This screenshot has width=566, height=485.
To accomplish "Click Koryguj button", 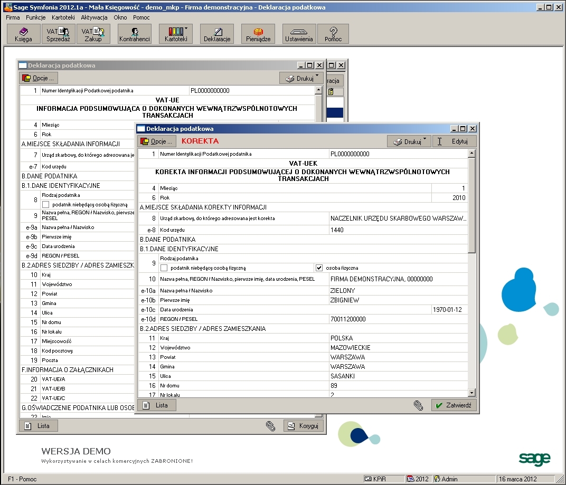I will (303, 426).
